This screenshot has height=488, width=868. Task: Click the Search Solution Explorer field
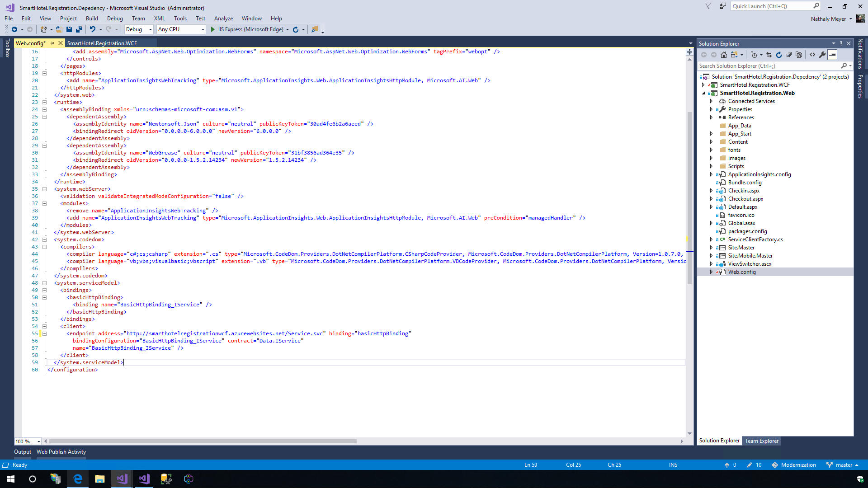point(769,66)
